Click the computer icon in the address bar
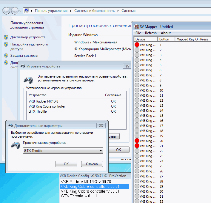The image size is (211, 203). (x=26, y=11)
